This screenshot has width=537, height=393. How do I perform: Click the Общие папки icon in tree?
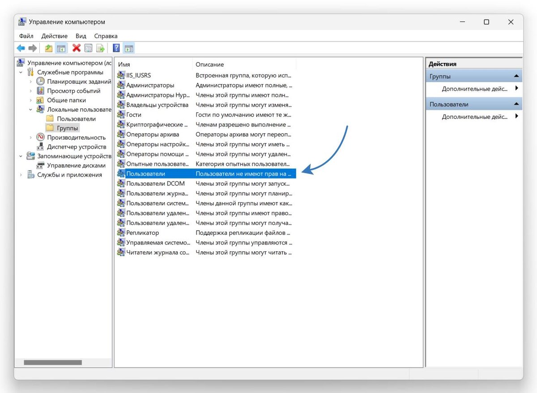tap(41, 100)
